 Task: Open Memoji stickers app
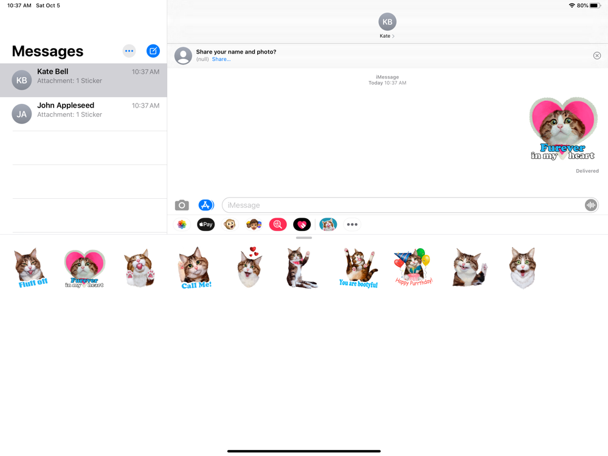click(x=254, y=224)
